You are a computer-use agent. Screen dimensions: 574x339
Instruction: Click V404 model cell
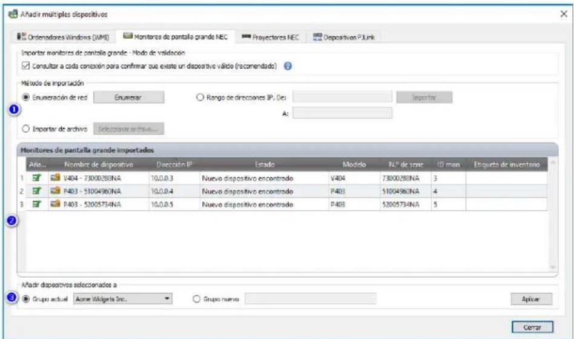354,178
